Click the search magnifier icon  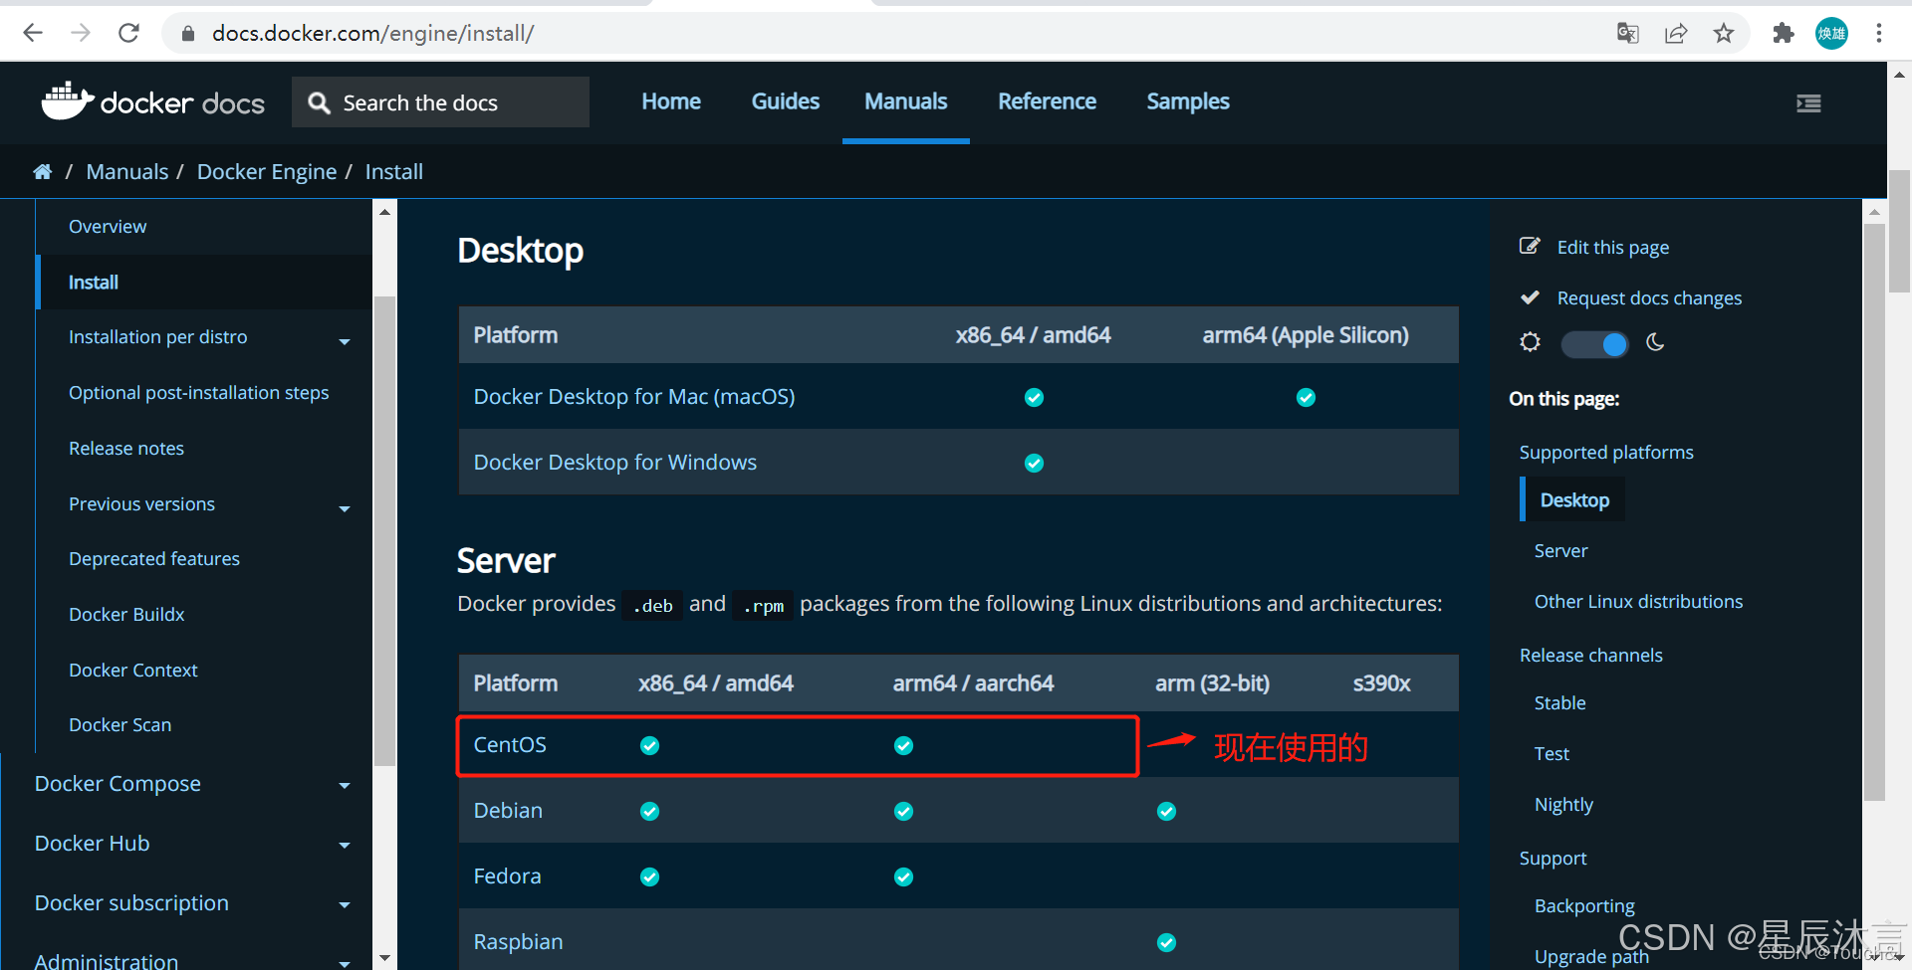[319, 102]
